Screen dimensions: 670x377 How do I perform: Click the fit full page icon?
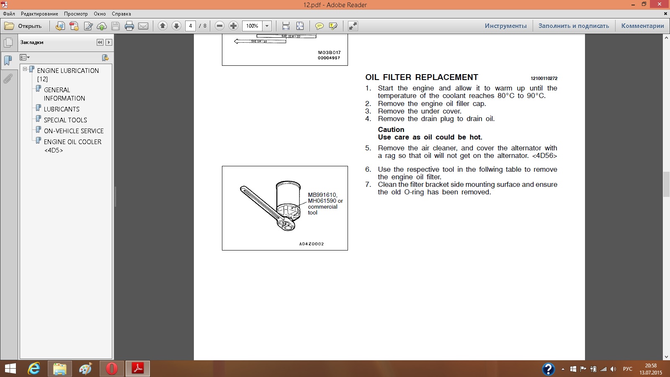click(x=300, y=26)
